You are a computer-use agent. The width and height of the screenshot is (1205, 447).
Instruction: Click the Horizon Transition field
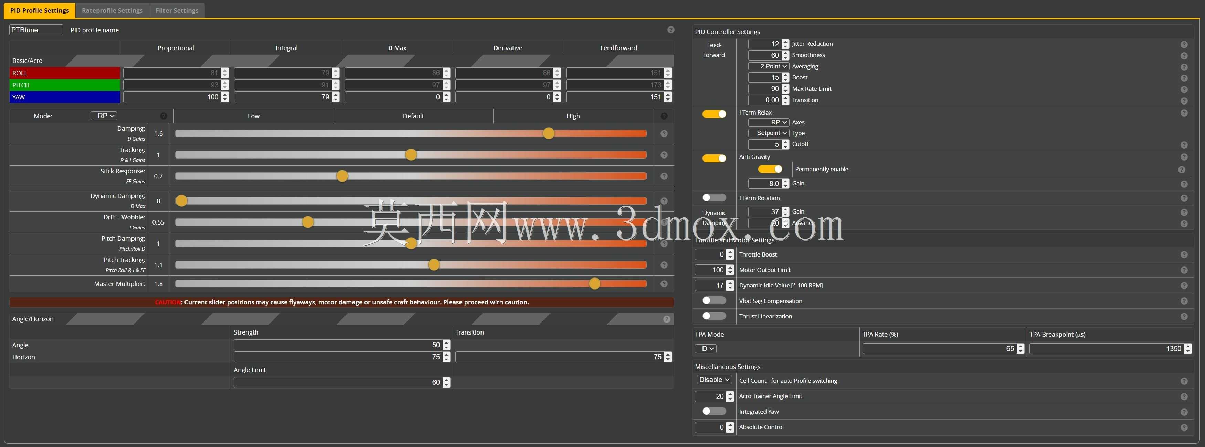point(563,357)
